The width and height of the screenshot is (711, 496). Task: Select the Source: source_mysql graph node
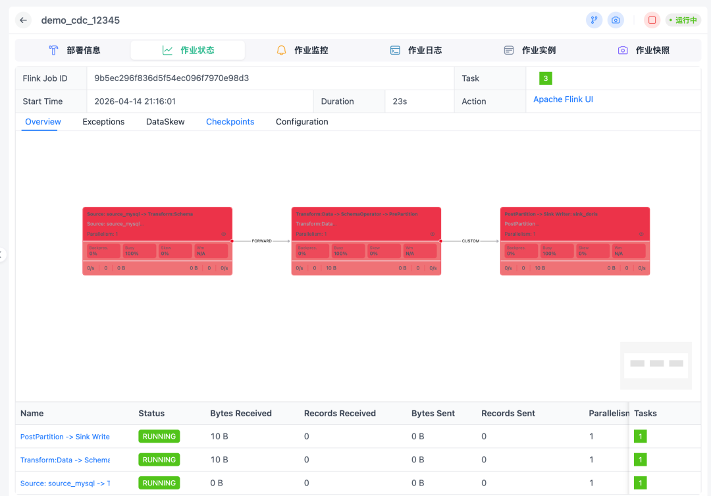click(x=157, y=241)
